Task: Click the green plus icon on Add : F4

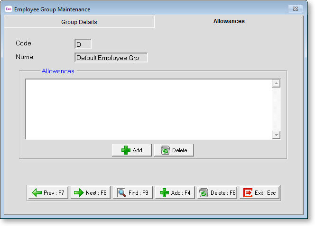Action: coord(164,193)
